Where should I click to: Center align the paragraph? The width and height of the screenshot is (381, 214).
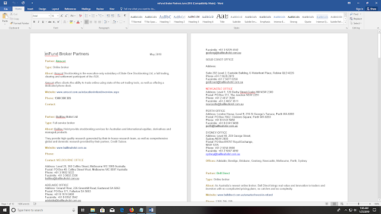[x=91, y=22]
